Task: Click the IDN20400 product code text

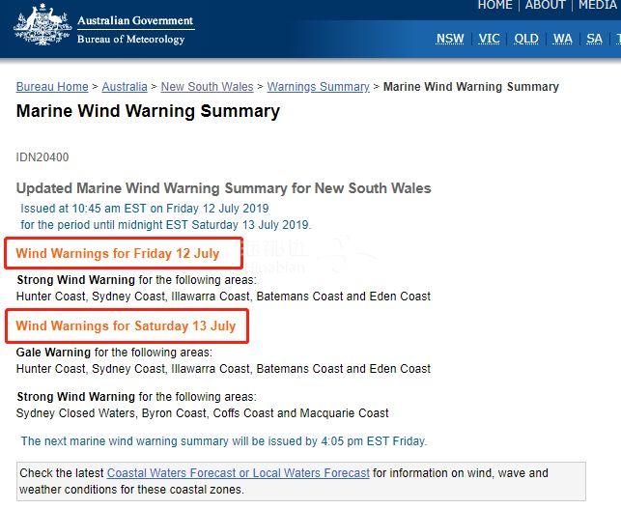Action: [x=42, y=157]
